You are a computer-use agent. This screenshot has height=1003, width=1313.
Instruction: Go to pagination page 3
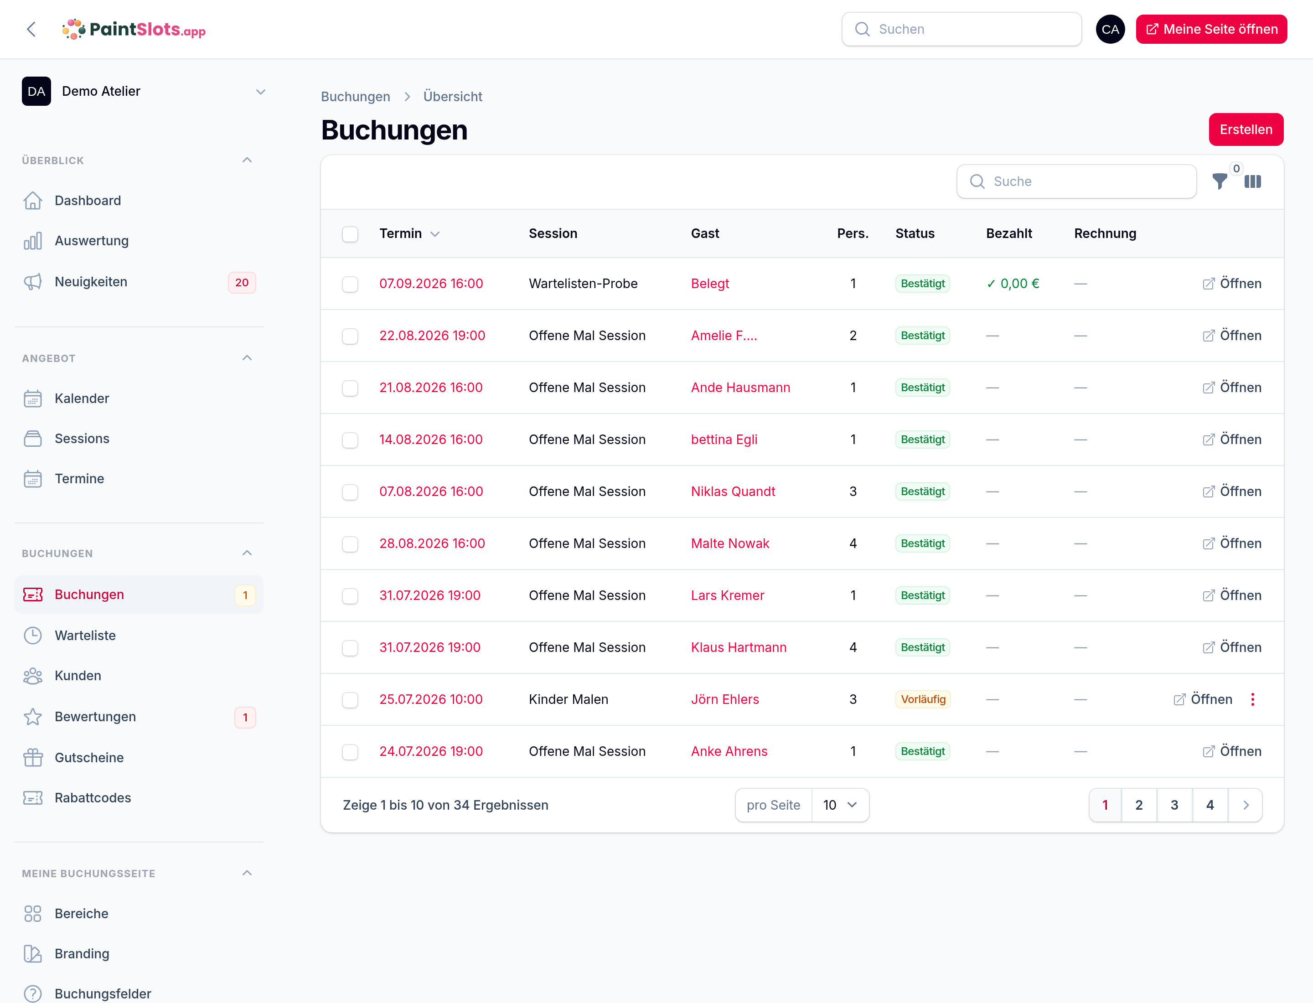point(1174,806)
